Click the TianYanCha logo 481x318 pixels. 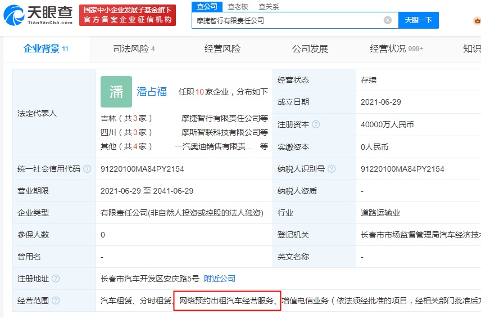coord(38,15)
